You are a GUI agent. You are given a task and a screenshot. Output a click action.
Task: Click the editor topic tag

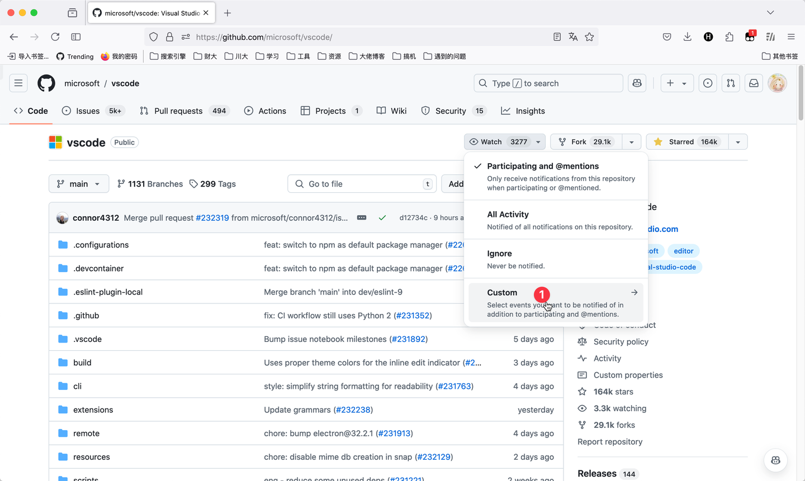pyautogui.click(x=684, y=251)
